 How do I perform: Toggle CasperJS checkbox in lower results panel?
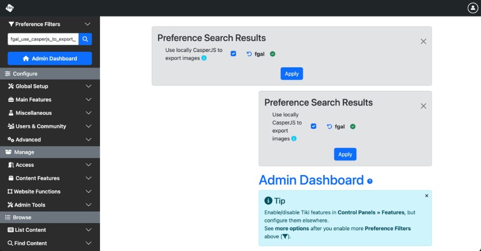314,126
